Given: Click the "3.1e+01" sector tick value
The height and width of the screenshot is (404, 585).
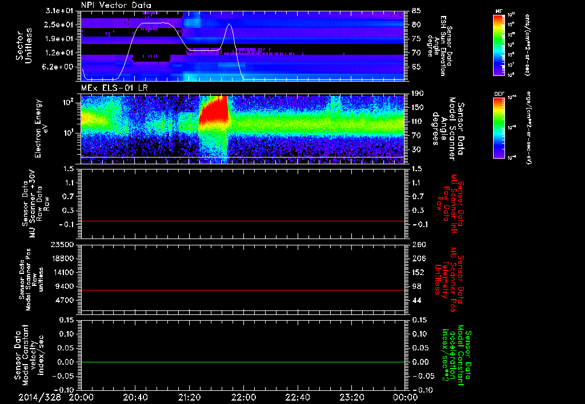Looking at the screenshot, I should (x=59, y=10).
